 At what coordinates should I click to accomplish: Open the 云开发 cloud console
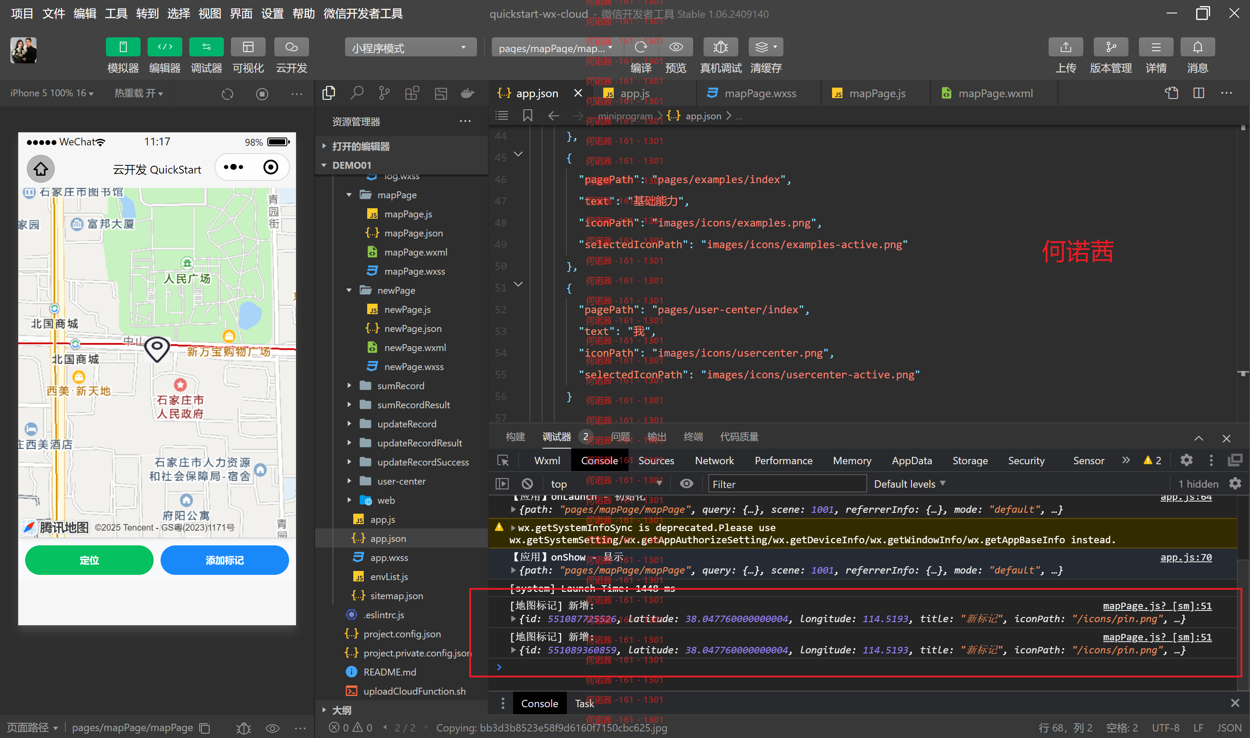point(292,47)
